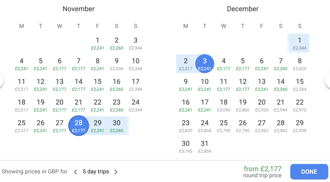Choose November 30 at £2,260
The width and height of the screenshot is (330, 182).
(116, 126)
